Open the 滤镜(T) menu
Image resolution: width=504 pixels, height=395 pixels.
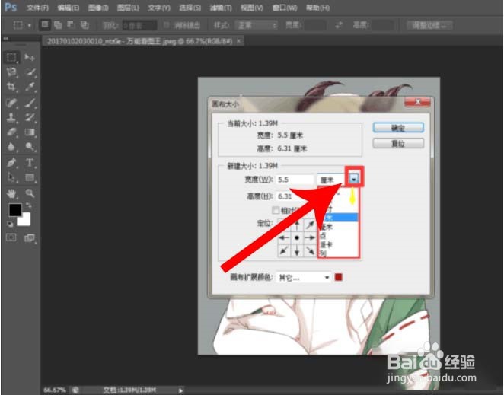pos(221,8)
